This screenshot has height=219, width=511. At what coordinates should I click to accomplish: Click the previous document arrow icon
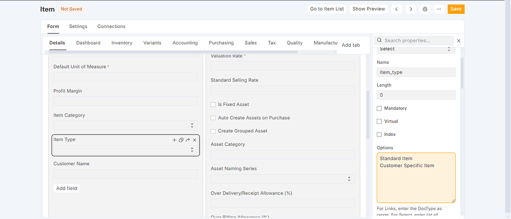coord(396,9)
